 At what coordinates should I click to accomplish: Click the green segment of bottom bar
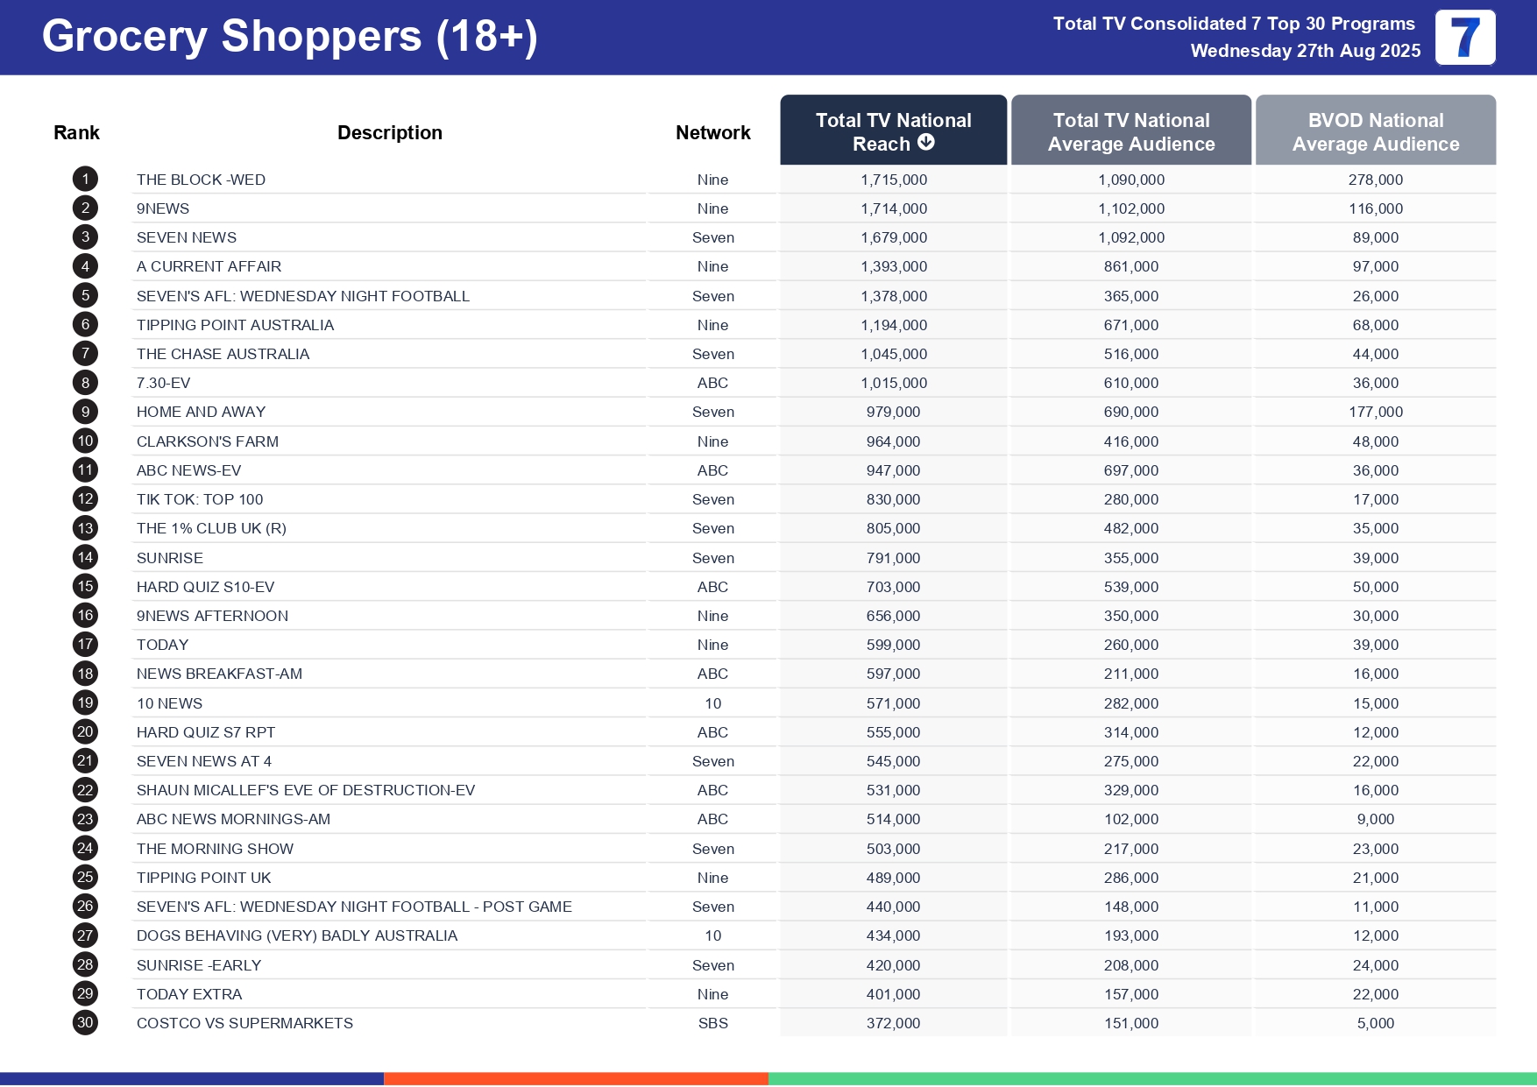(x=1152, y=1078)
